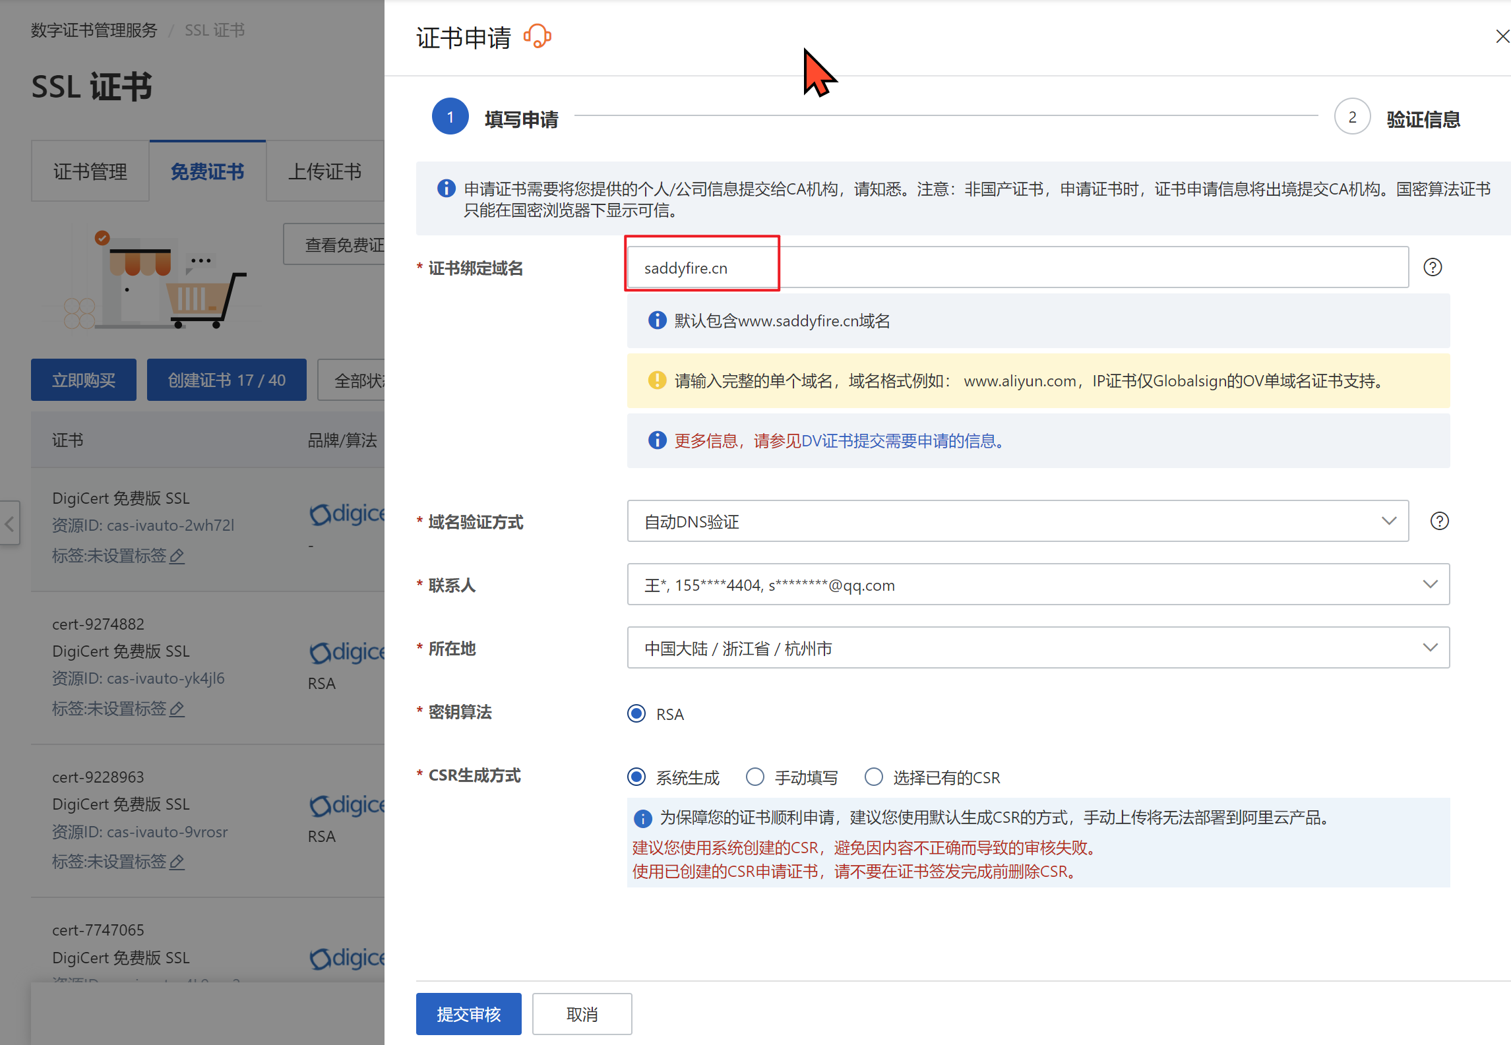Image resolution: width=1511 pixels, height=1045 pixels.
Task: Select 系统生成 CSR generation option
Action: 636,777
